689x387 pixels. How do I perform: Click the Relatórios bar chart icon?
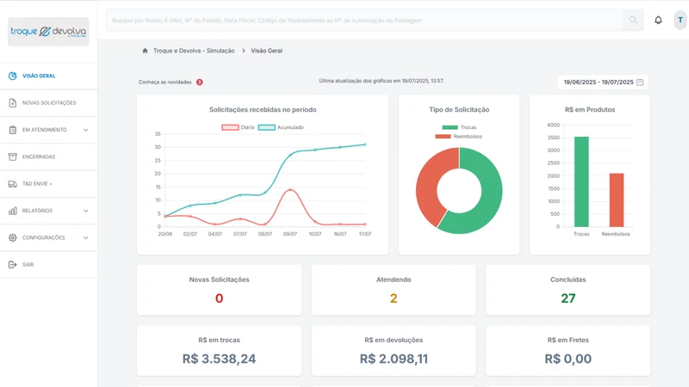click(x=13, y=211)
